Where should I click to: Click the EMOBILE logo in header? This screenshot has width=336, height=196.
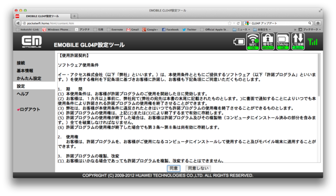pyautogui.click(x=31, y=42)
